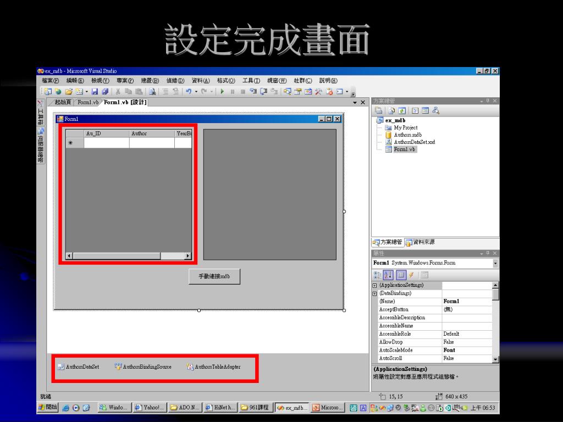
Task: Click Properties icon in Solution Explorer toolbar
Action: point(378,110)
